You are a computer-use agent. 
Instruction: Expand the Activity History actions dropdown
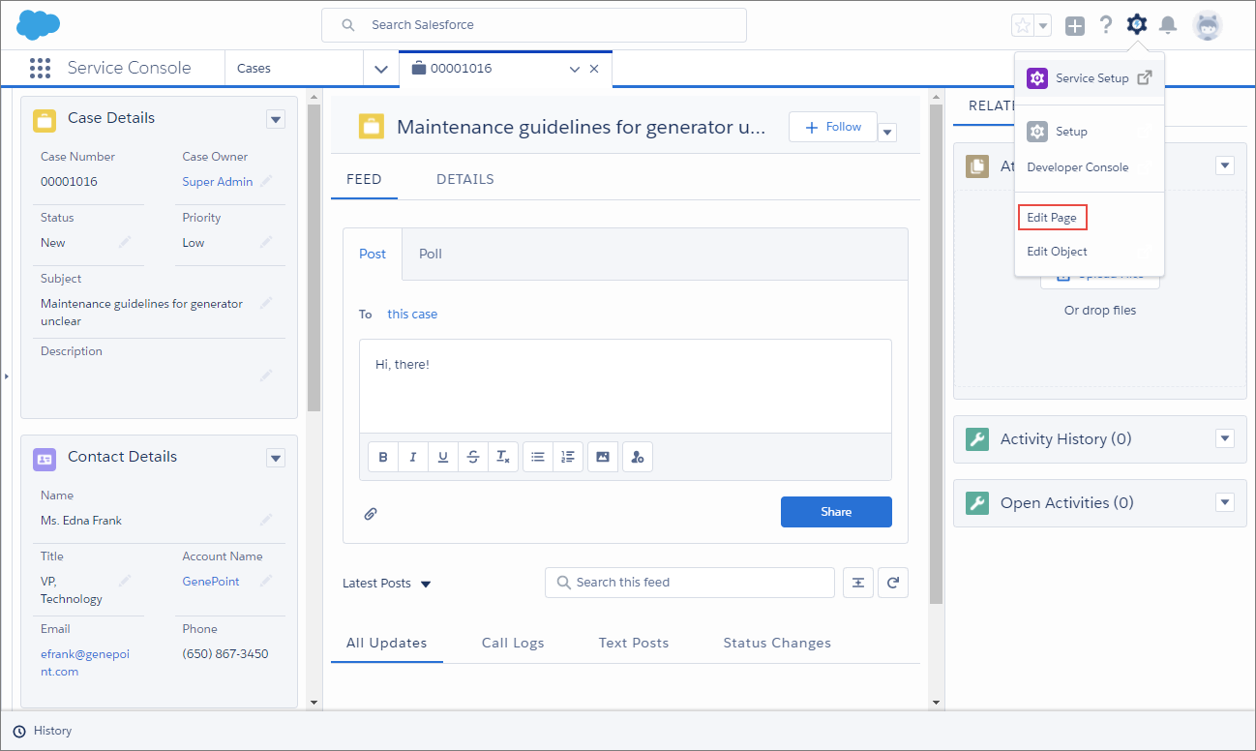(x=1226, y=438)
